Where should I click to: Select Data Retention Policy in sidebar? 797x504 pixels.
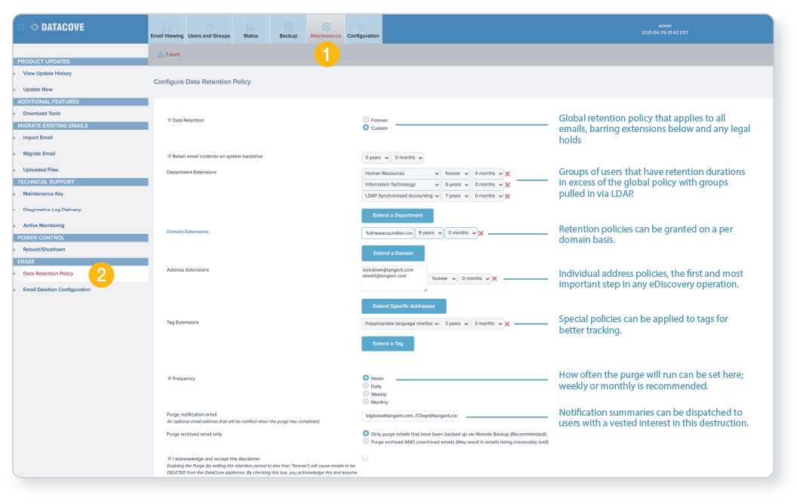coord(48,273)
